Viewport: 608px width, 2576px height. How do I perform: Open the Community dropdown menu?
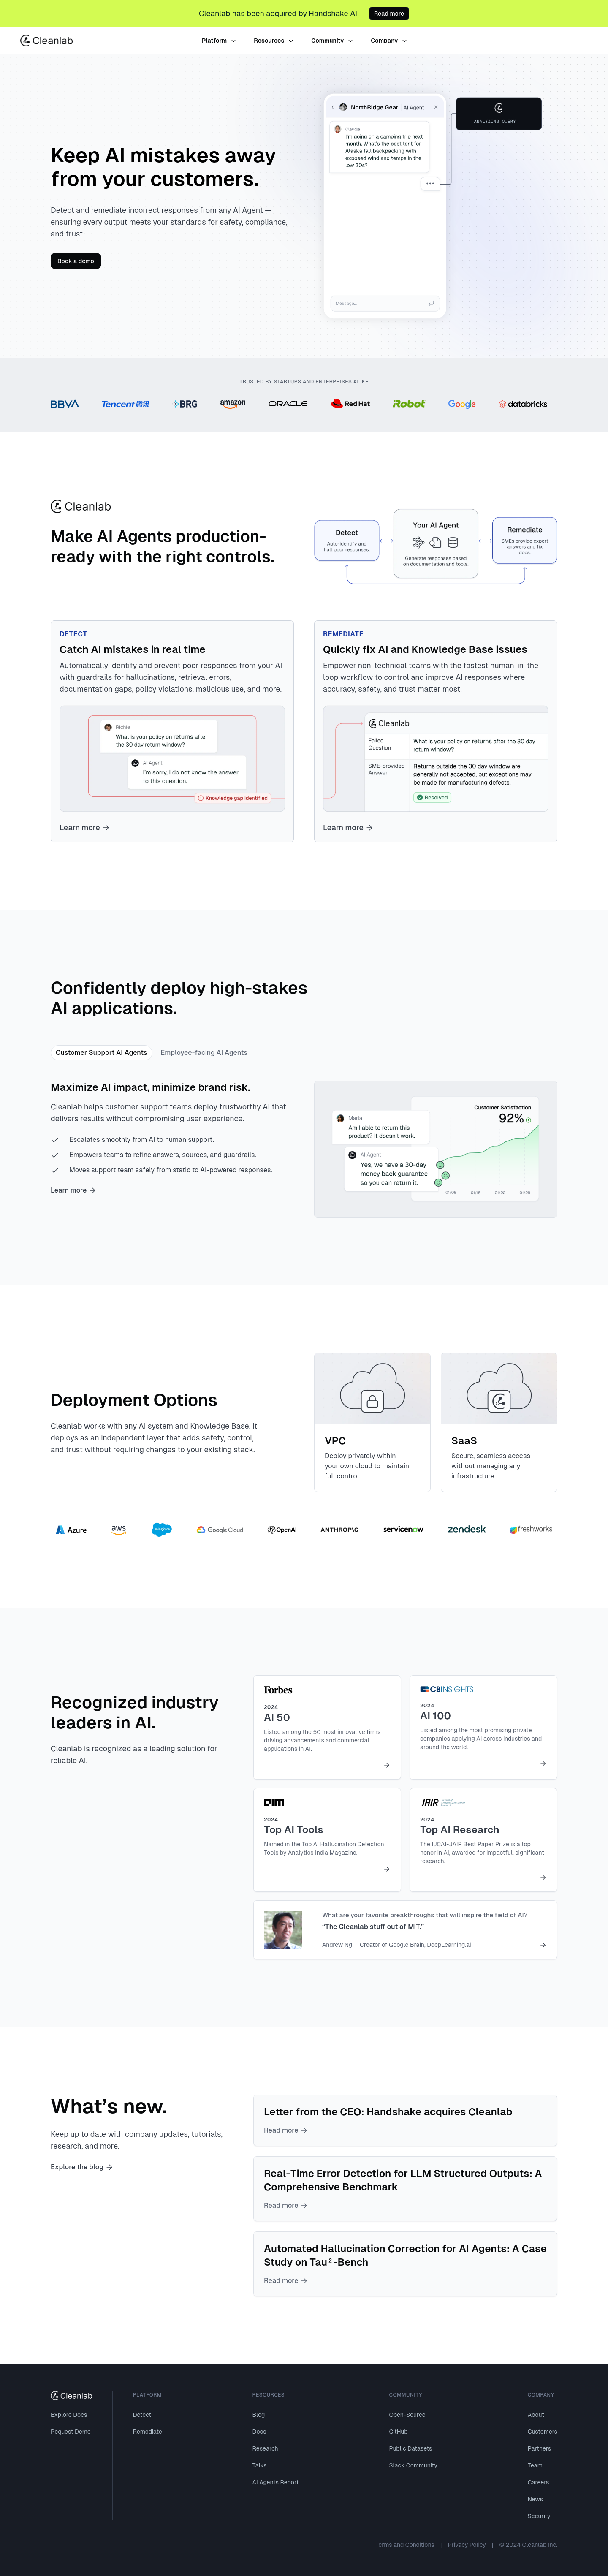(331, 41)
